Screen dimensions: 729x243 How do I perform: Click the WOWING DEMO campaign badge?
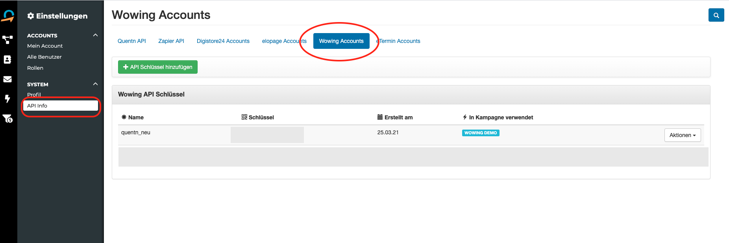coord(481,133)
